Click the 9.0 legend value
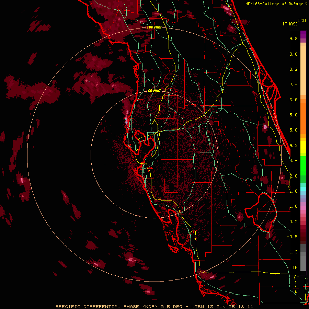The height and width of the screenshot is (309, 309). [294, 54]
